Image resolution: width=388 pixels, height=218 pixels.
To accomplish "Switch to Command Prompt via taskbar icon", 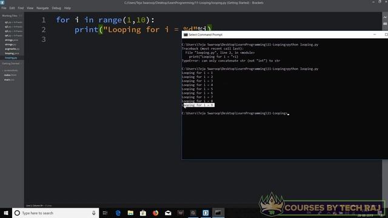I will [x=218, y=213].
